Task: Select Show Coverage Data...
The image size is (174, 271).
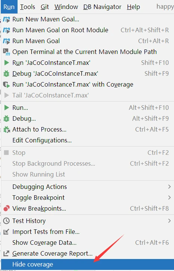Action: [44, 243]
